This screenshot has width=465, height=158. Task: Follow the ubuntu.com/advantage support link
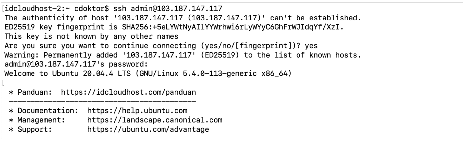point(148,129)
